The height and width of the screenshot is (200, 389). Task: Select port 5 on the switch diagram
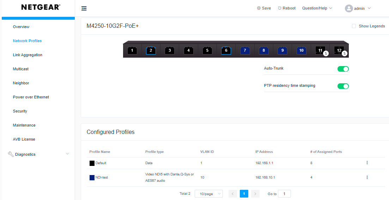tap(207, 50)
